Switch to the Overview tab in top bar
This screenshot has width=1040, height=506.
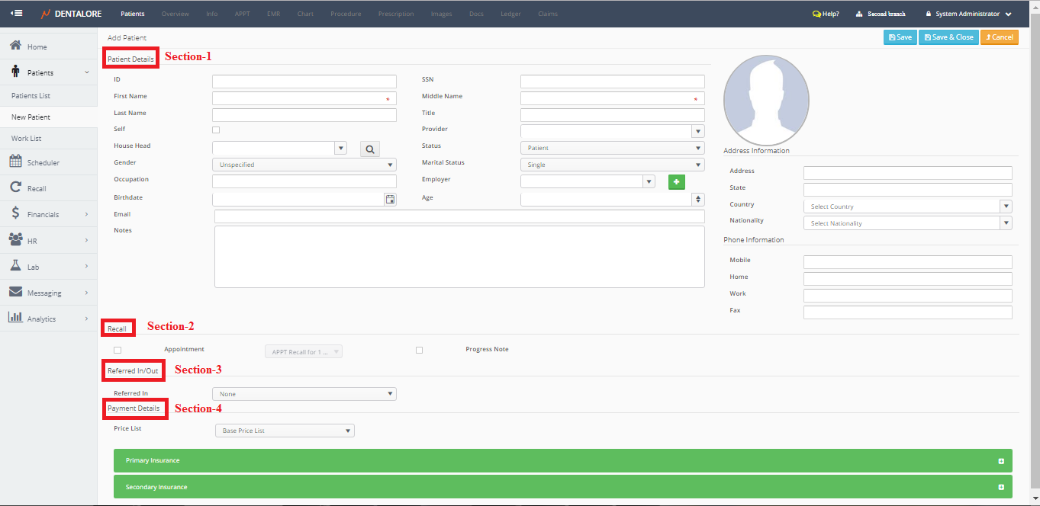[175, 14]
